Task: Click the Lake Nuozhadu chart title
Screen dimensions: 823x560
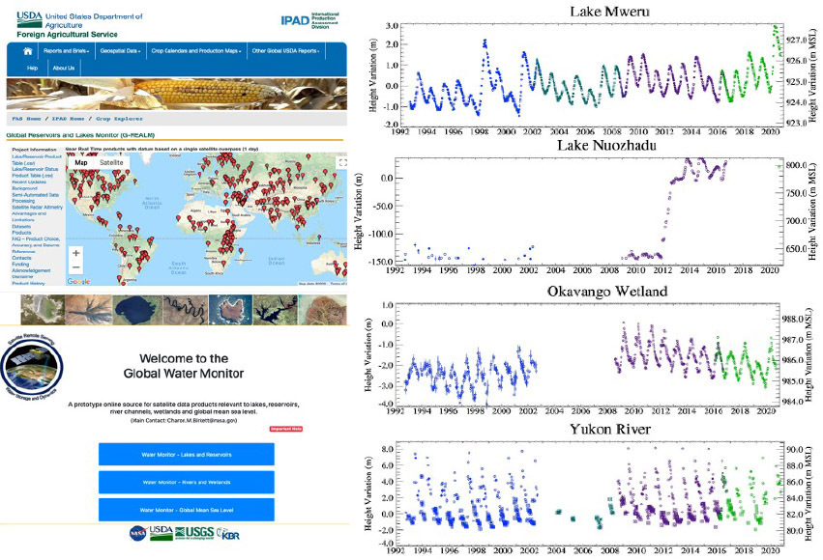Action: [606, 145]
